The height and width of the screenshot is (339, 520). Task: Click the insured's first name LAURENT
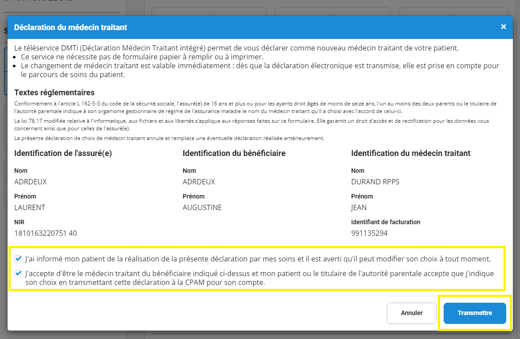[30, 207]
